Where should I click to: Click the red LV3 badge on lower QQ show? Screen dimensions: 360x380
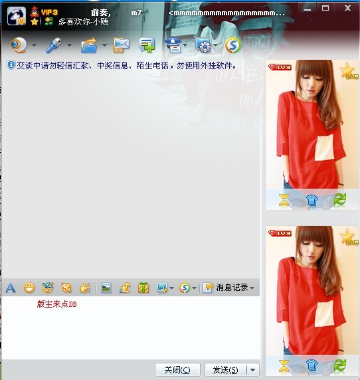pyautogui.click(x=280, y=233)
